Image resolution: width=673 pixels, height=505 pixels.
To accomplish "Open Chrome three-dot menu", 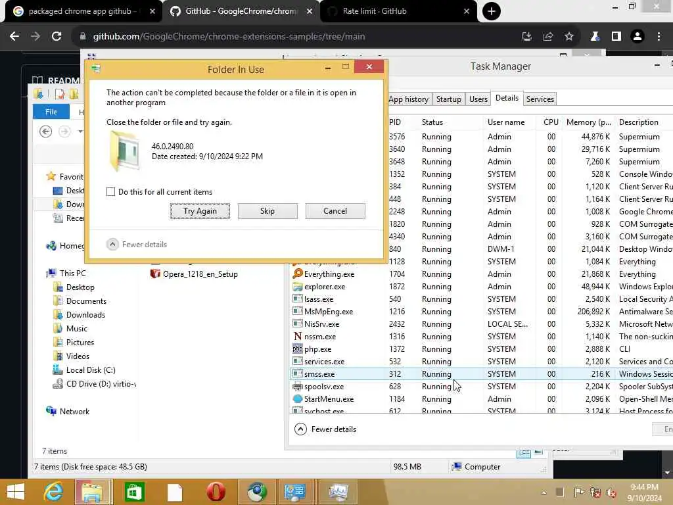I will click(659, 37).
